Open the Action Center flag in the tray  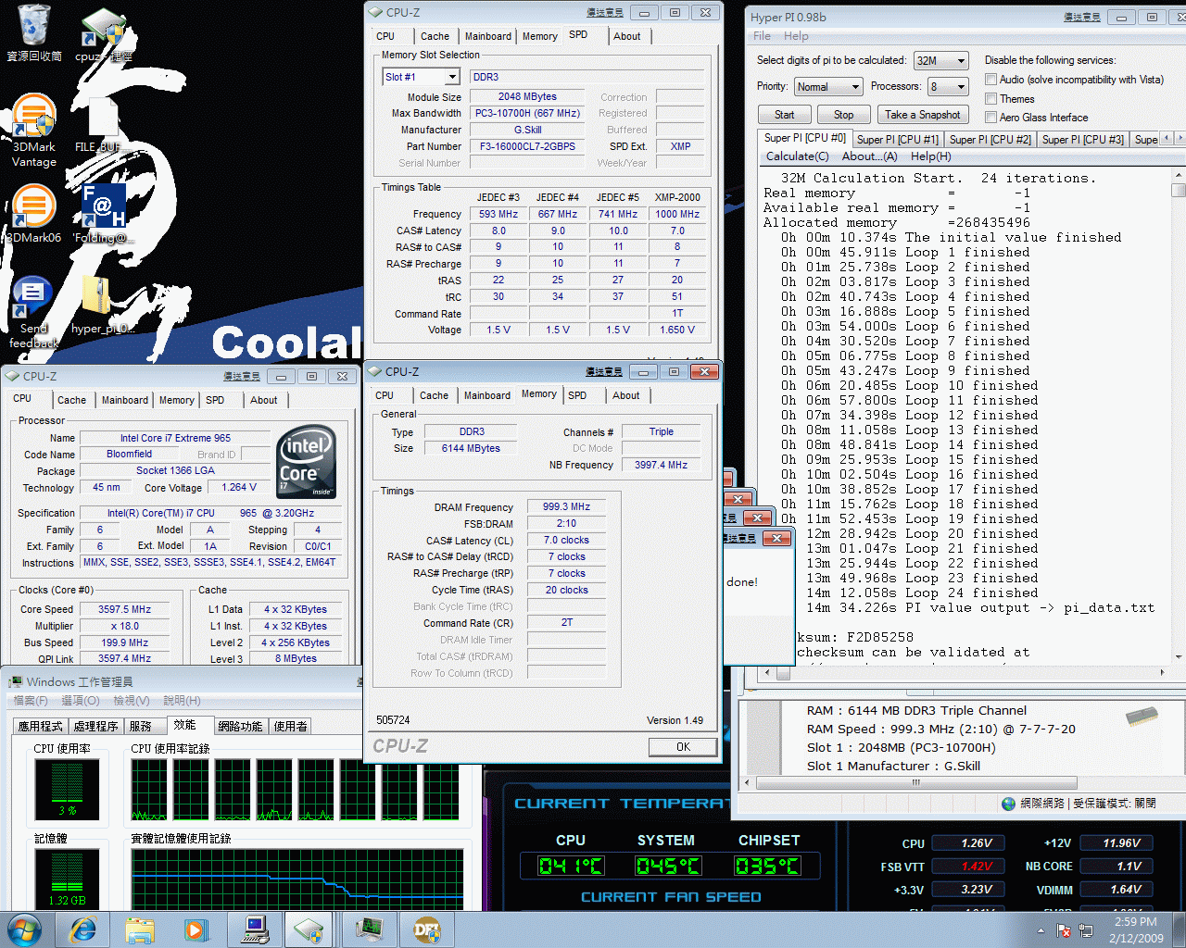pos(1064,930)
